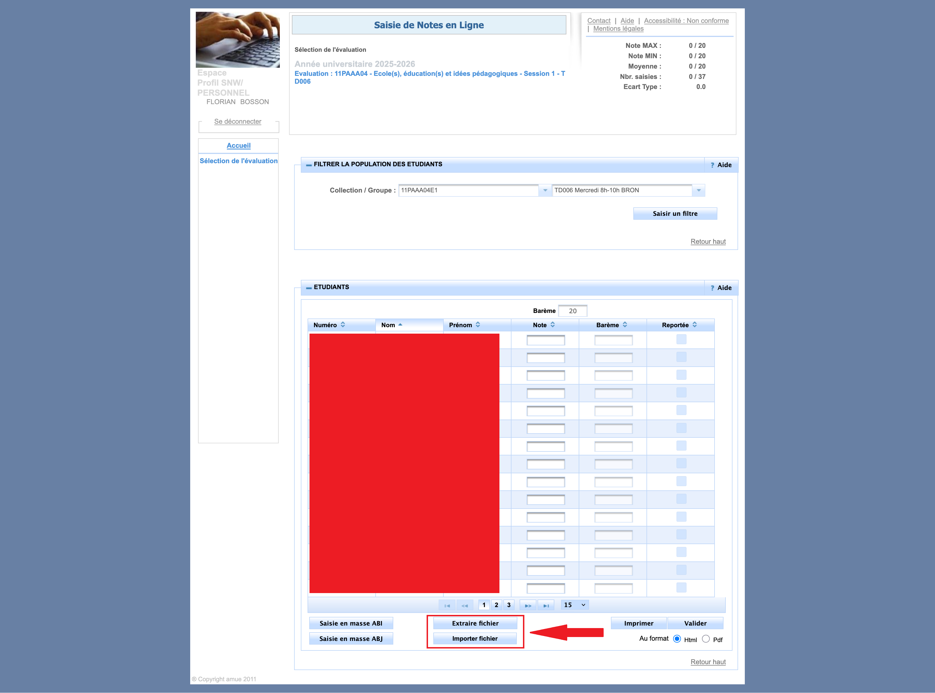Image resolution: width=935 pixels, height=693 pixels.
Task: Go to last page using the pagination icon
Action: pos(546,605)
